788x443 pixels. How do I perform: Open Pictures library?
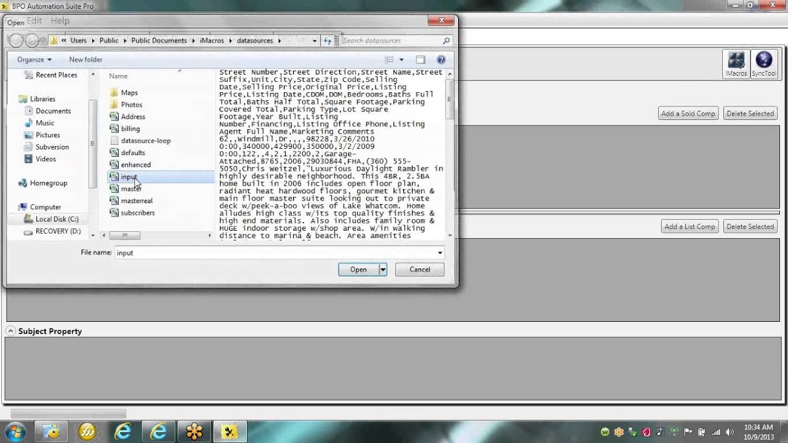48,135
